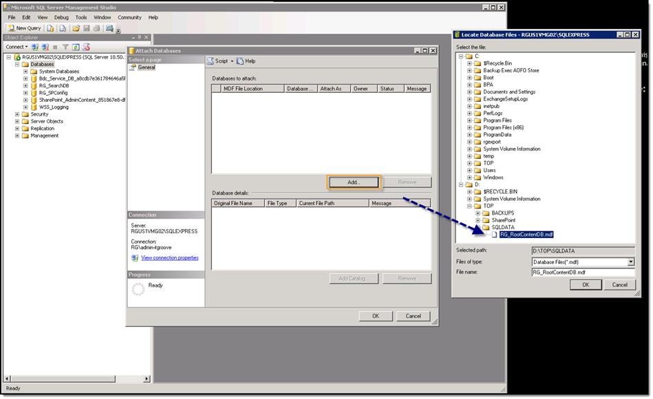The width and height of the screenshot is (653, 399).
Task: Expand the Windows folder in C: drive
Action: [x=469, y=177]
